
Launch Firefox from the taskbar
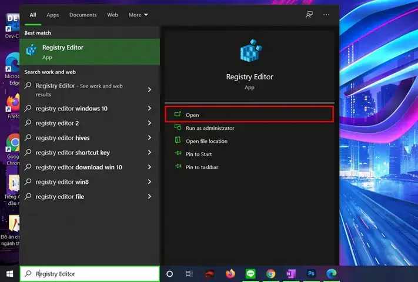click(230, 274)
